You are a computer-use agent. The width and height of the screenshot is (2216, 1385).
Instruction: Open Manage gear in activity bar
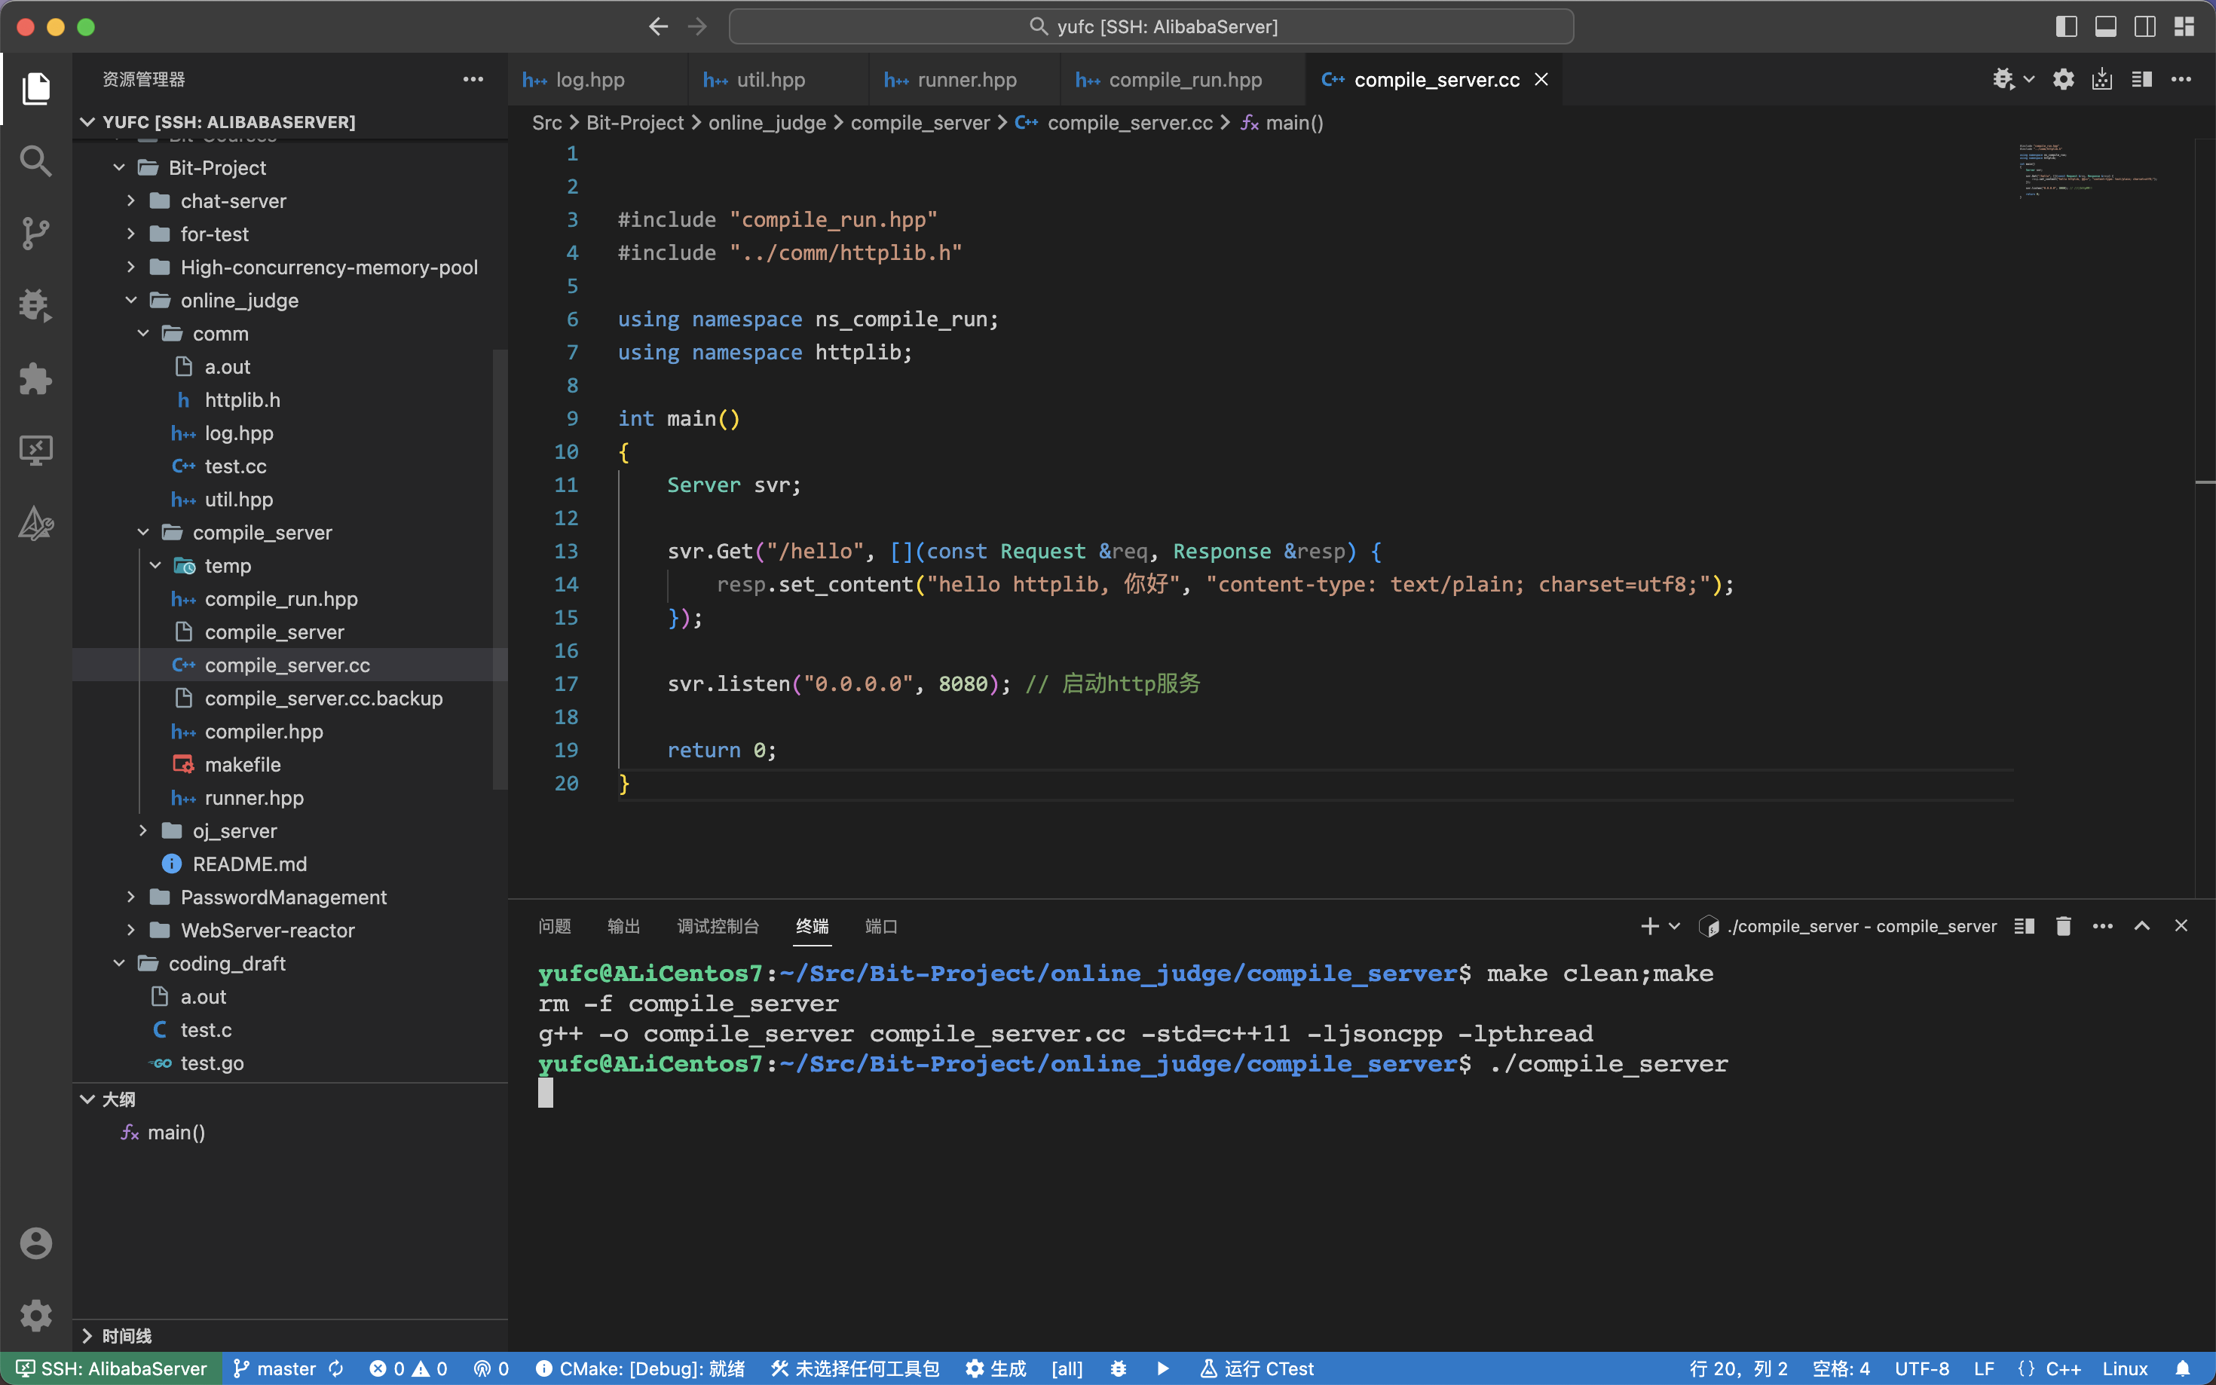pos(35,1316)
